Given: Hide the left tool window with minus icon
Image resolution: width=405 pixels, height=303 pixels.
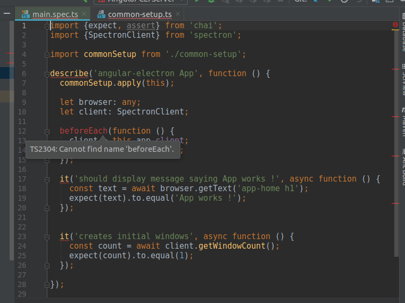Looking at the screenshot, I should tap(7, 13).
